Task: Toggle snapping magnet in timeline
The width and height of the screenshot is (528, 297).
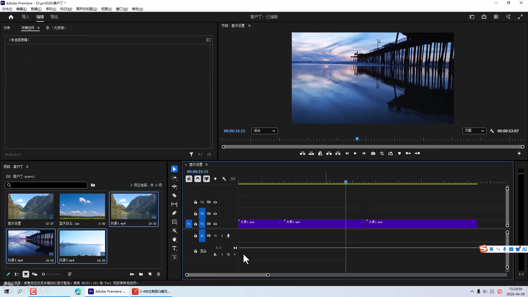Action: [x=198, y=179]
